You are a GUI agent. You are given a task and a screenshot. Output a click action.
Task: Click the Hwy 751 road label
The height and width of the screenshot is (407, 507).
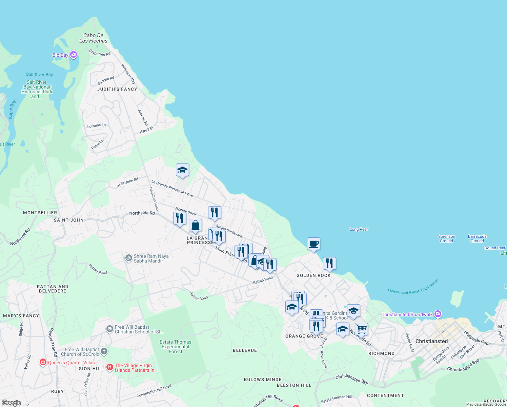point(147,130)
